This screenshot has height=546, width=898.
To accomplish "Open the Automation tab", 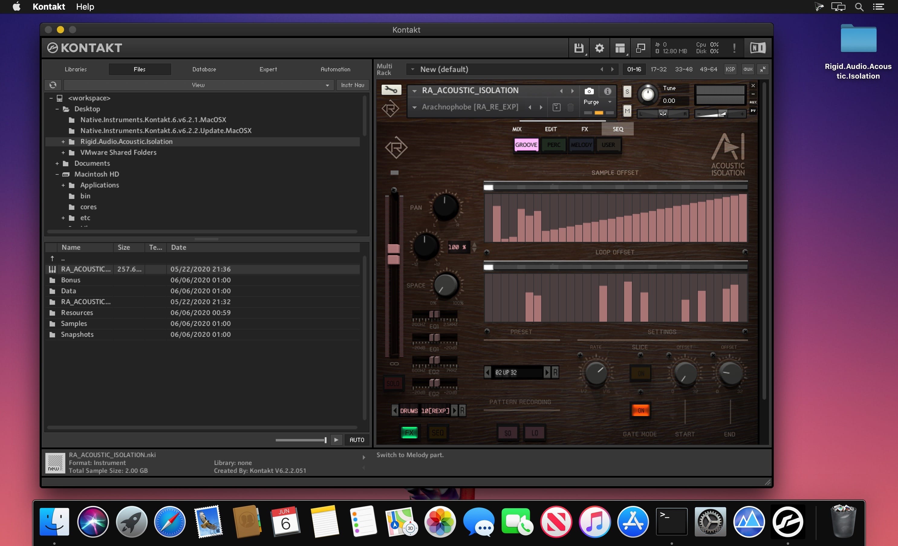I will (x=335, y=69).
